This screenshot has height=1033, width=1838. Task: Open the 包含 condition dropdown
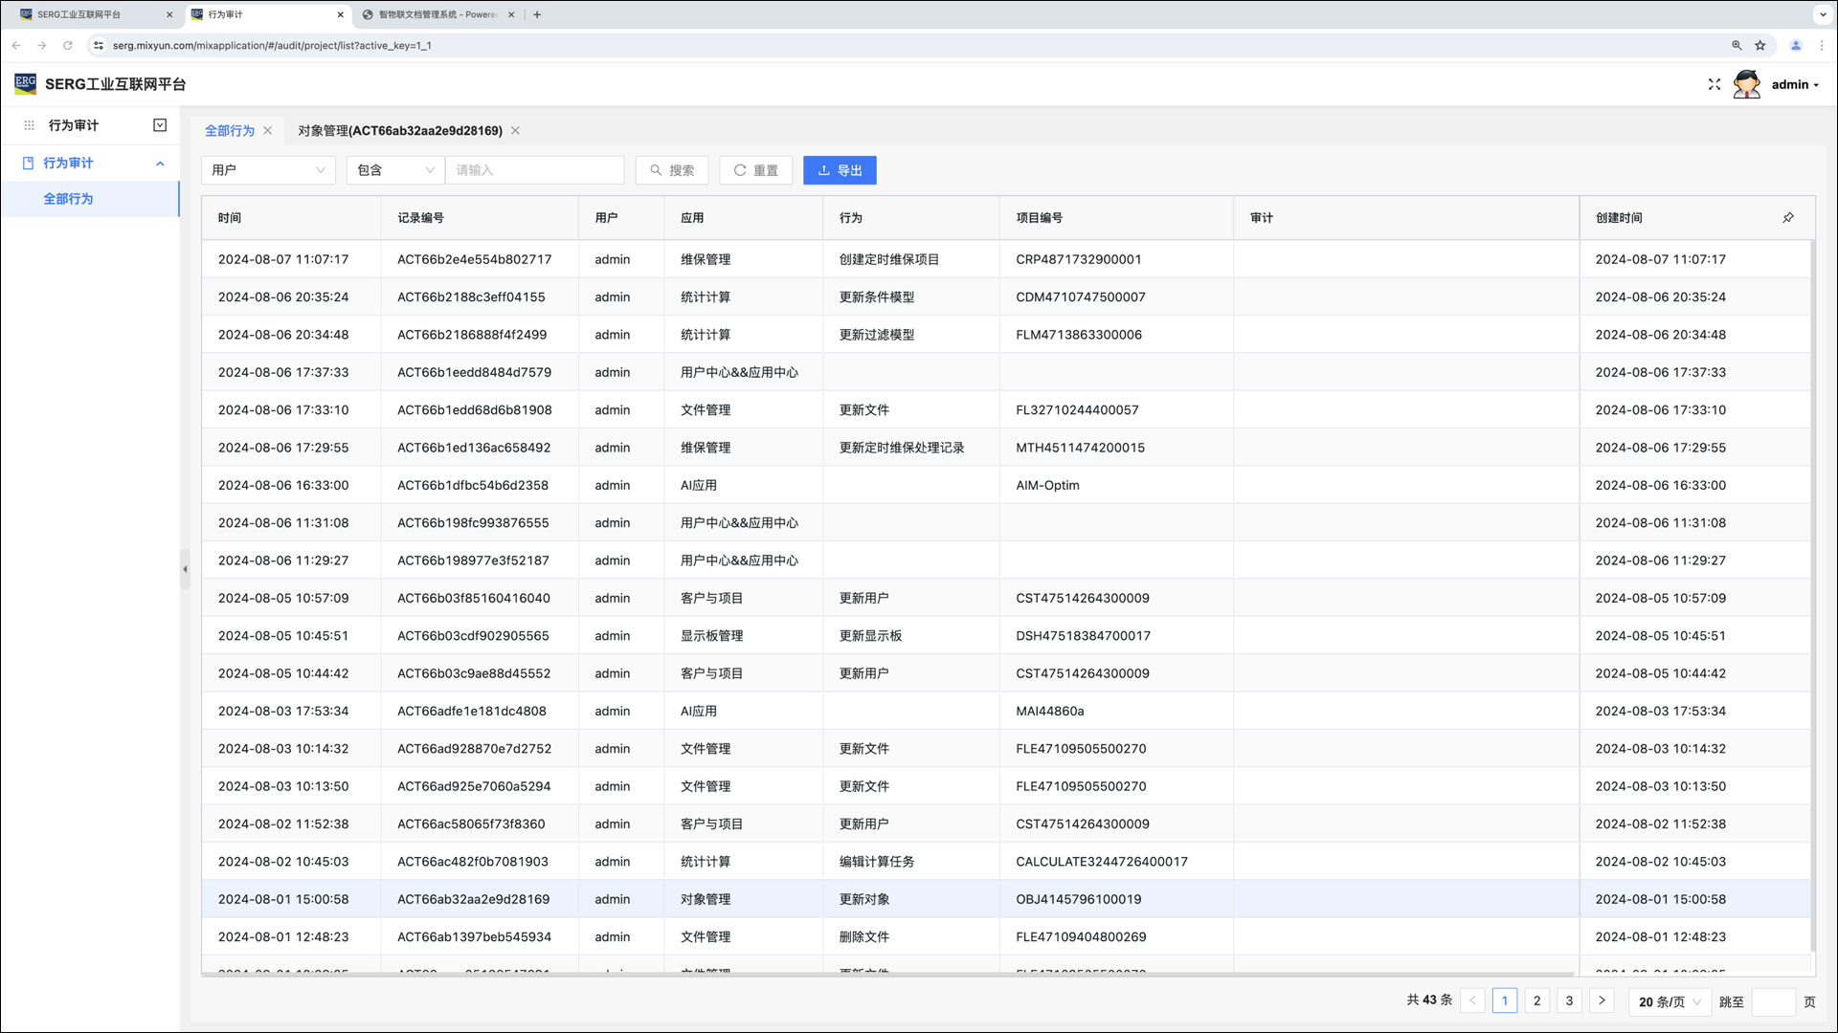(x=395, y=170)
